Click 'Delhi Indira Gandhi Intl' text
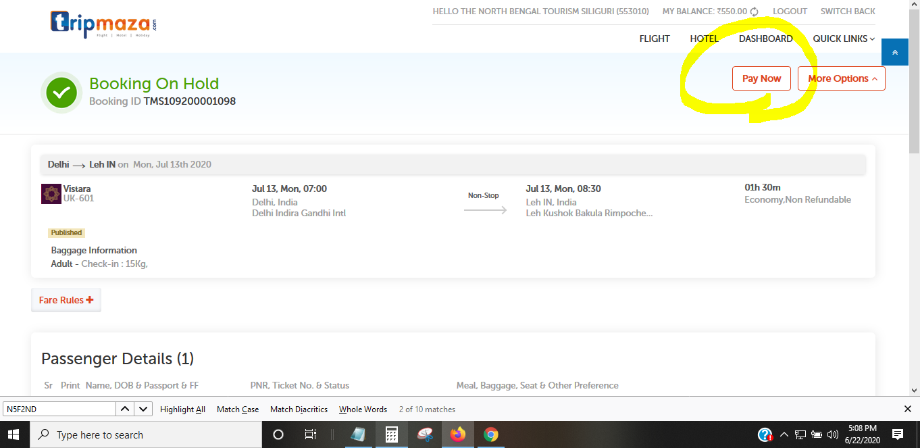 pos(299,213)
